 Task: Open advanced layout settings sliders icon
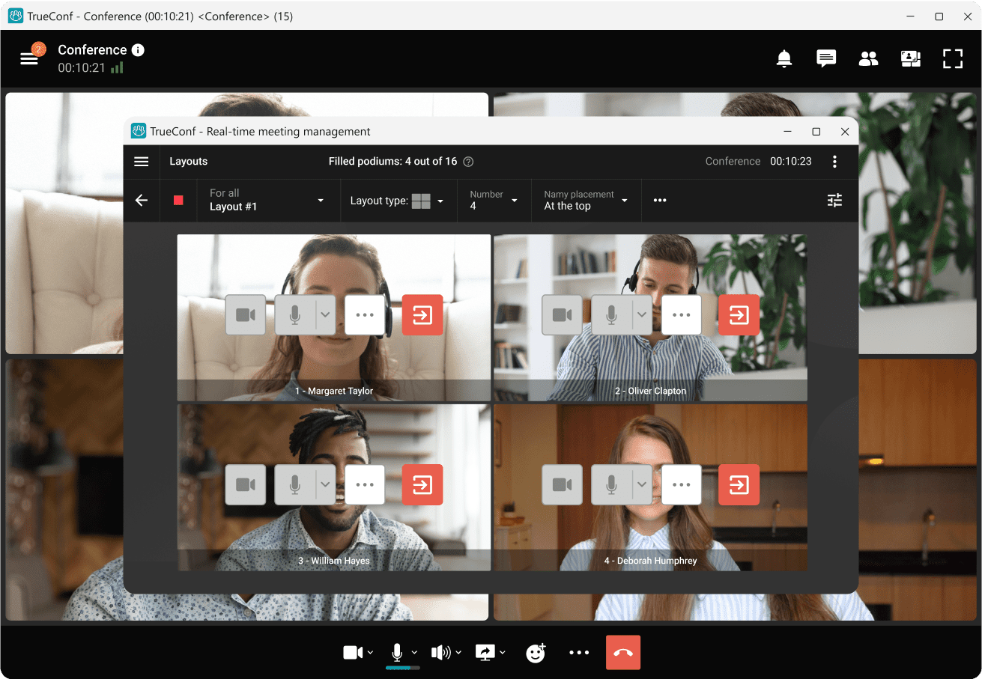tap(834, 200)
